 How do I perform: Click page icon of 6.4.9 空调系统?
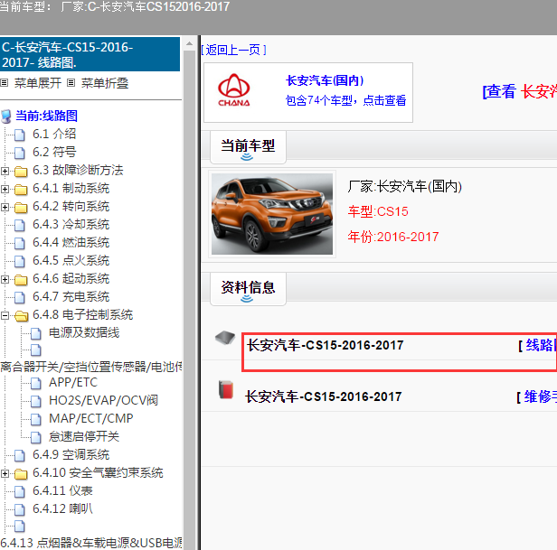pos(20,455)
